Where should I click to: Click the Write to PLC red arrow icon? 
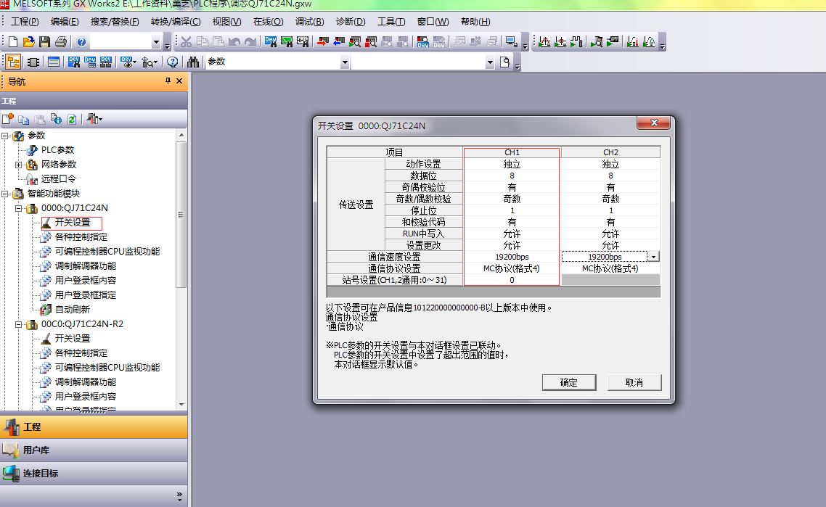(x=324, y=41)
